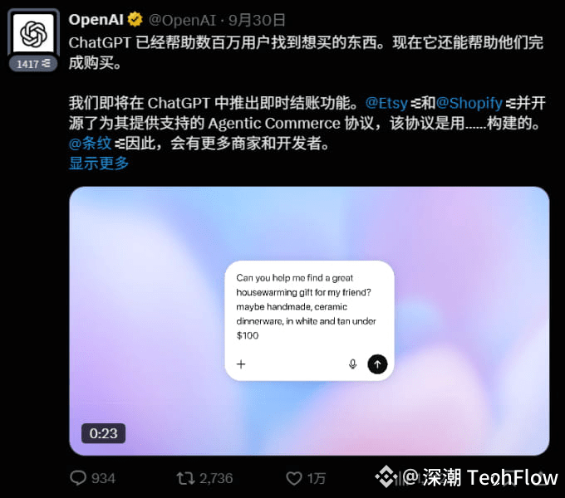Open the @Shopify mention link
565x498 pixels.
pos(469,103)
